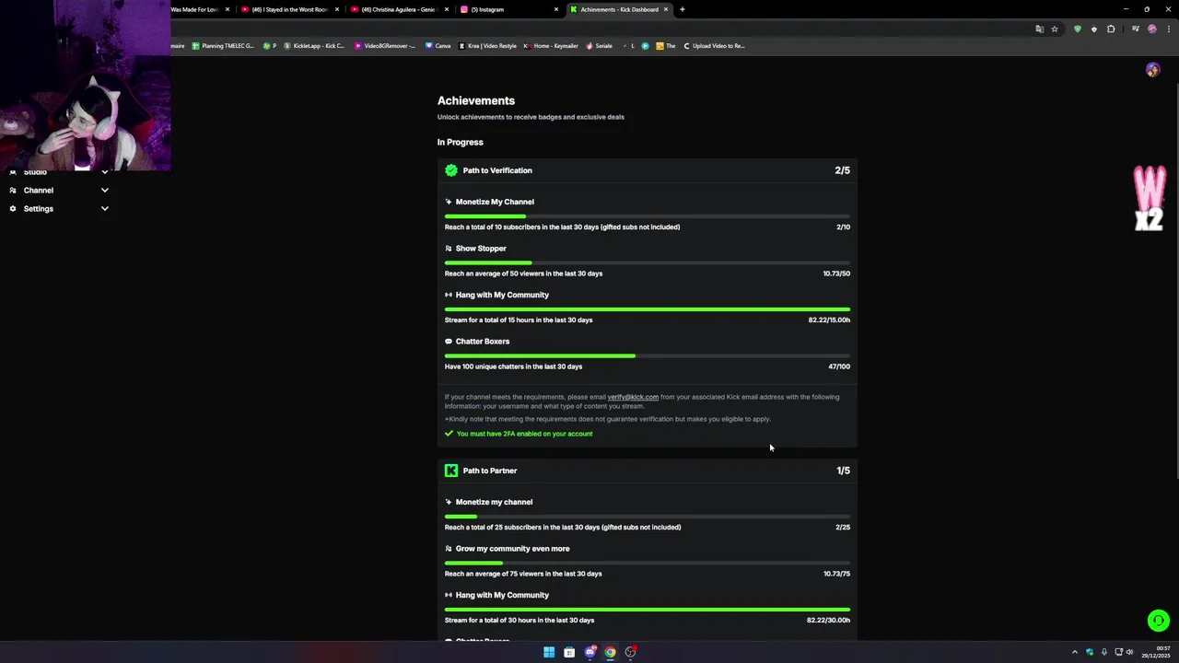Open the VideoBGRemover bookmark
Screen dimensions: 1179x663
385,46
